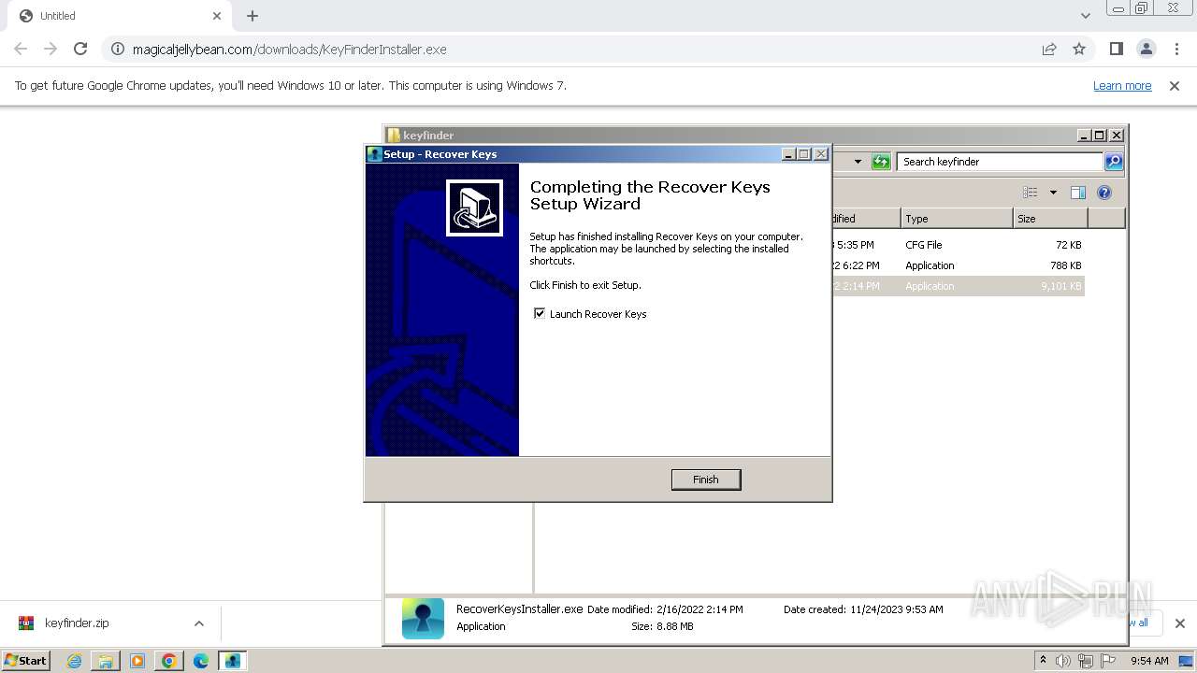Click Chrome forward navigation arrow

point(50,49)
